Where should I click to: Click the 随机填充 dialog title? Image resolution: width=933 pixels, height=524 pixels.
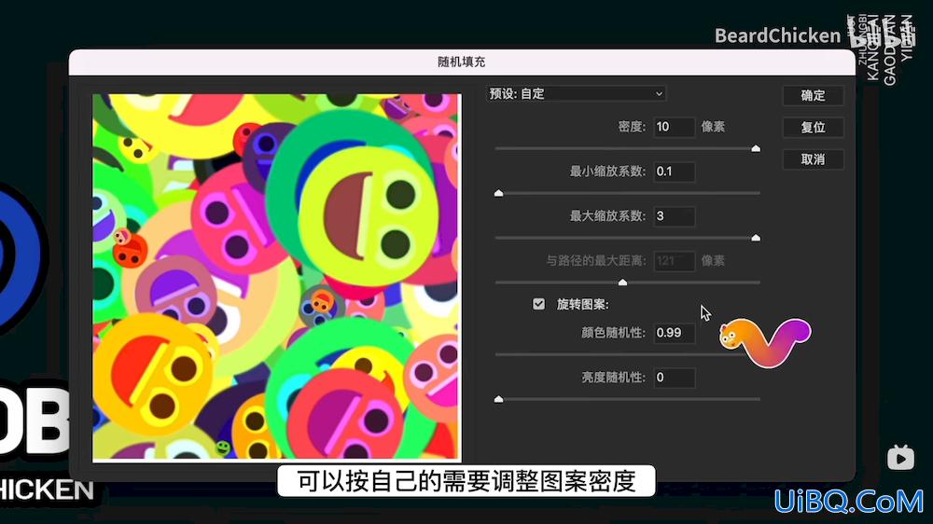click(x=461, y=62)
